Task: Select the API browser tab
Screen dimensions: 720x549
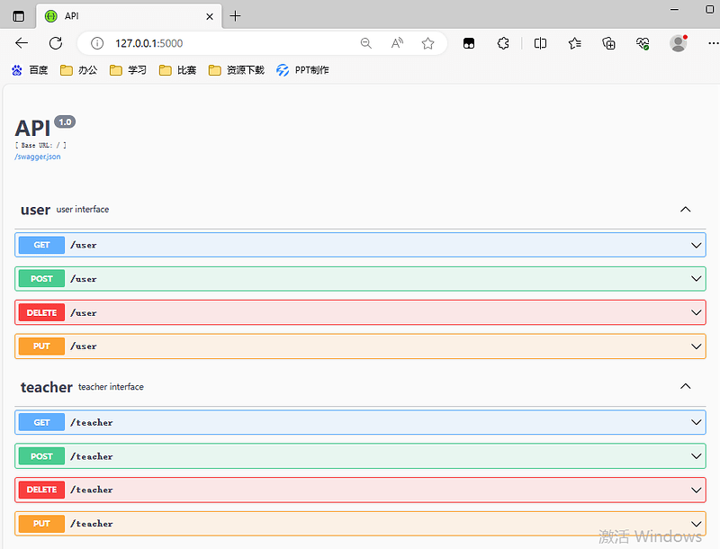Action: pos(129,16)
